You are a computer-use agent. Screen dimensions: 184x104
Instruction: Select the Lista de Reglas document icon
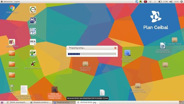[163, 46]
